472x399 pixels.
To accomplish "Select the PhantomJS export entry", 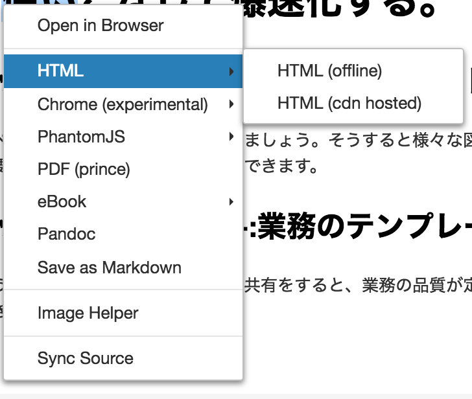I will (x=123, y=137).
